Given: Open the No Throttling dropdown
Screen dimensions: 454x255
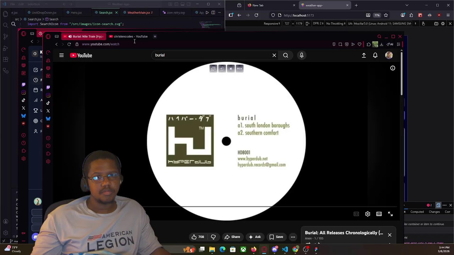Looking at the screenshot, I should [336, 24].
